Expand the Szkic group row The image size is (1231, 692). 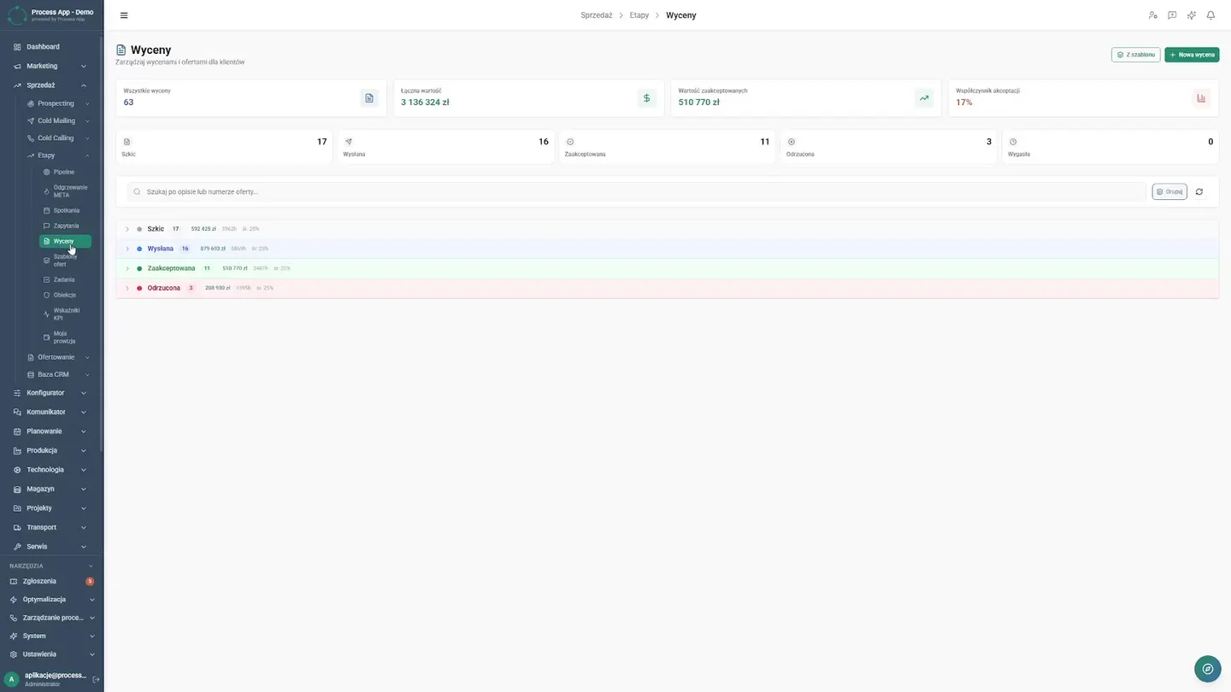coord(667,229)
